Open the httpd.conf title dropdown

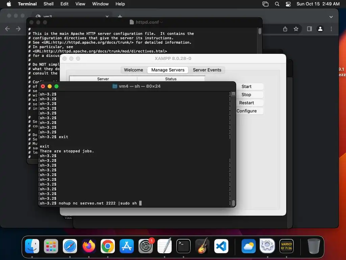(x=162, y=22)
